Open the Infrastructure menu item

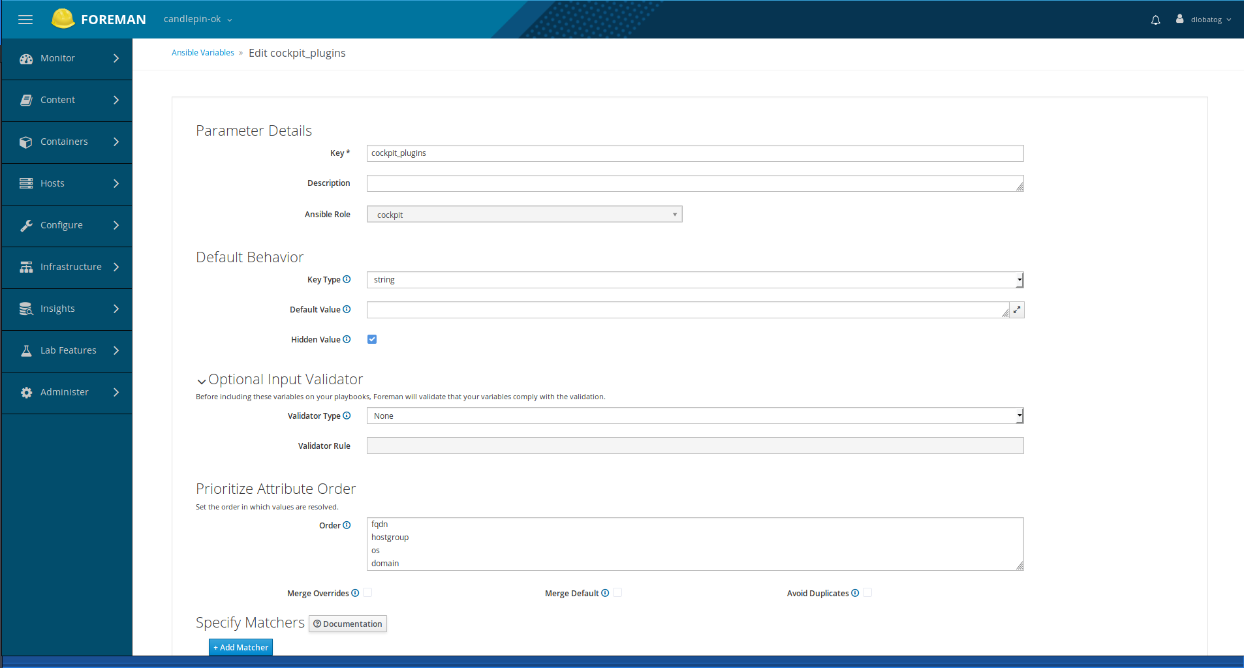click(67, 267)
